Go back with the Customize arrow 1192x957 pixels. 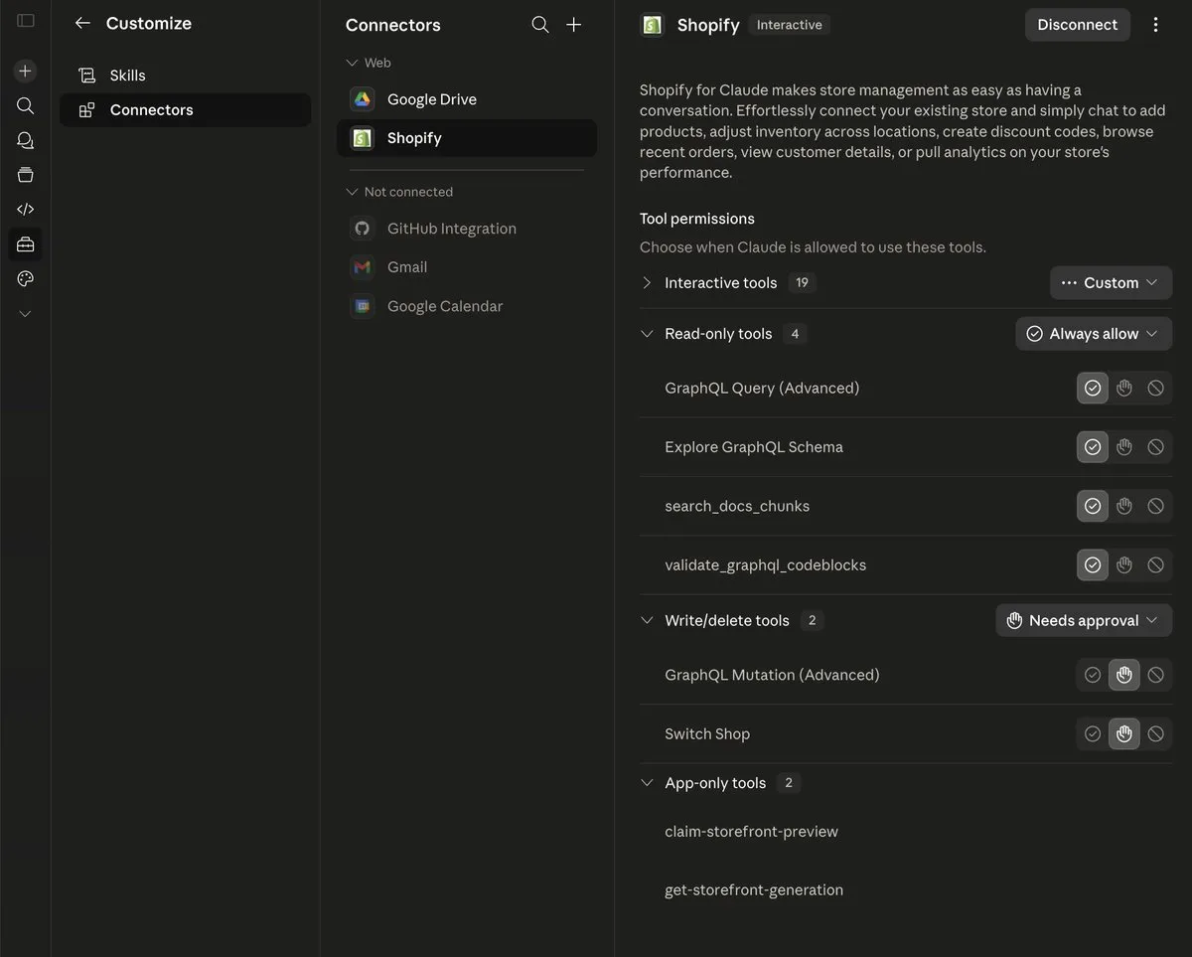click(x=82, y=23)
